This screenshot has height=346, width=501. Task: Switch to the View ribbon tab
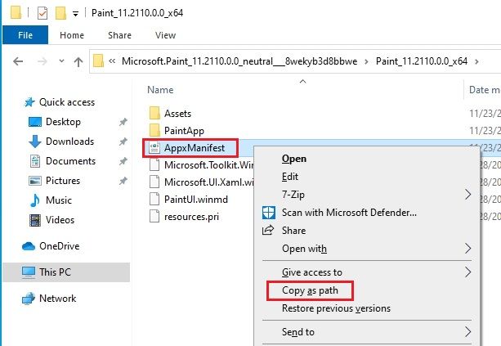tap(166, 35)
